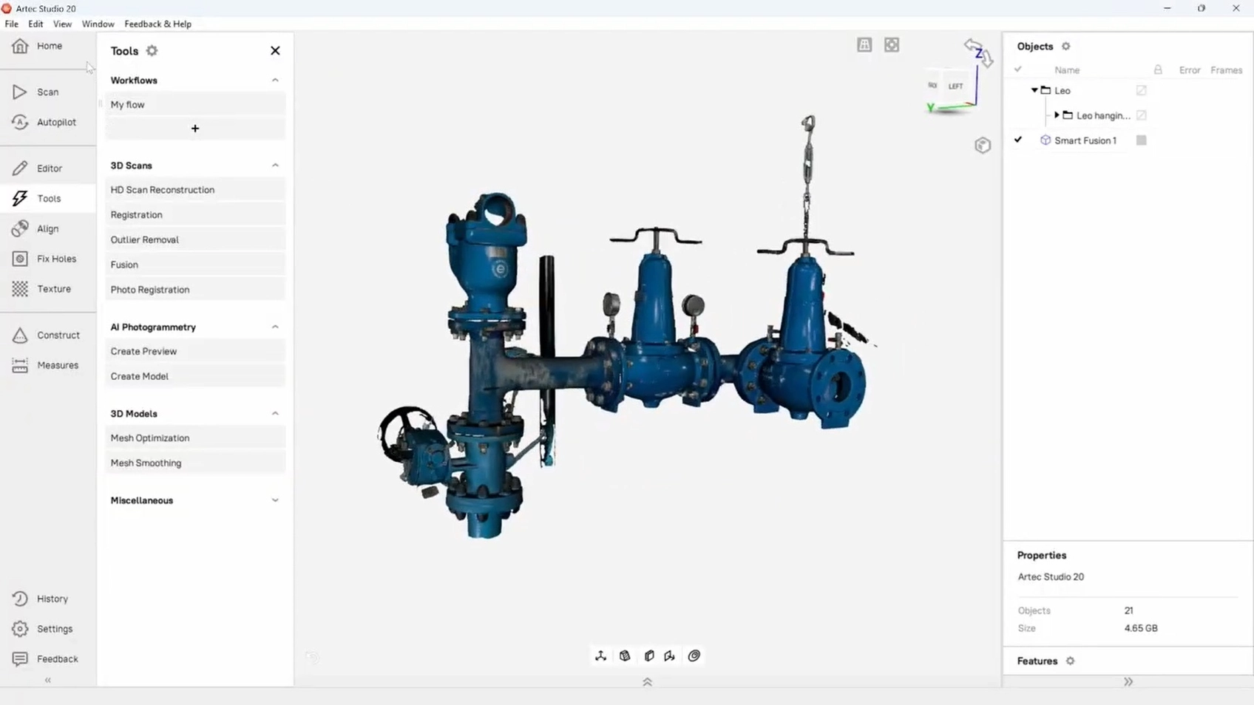This screenshot has height=705, width=1254.
Task: Toggle the checkbox beside Leo hanging folder
Action: [x=1141, y=115]
